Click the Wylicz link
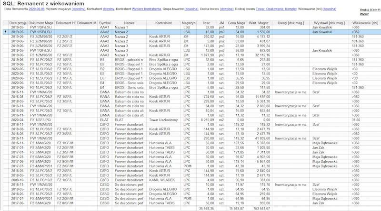 [364, 14]
